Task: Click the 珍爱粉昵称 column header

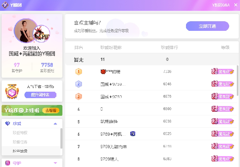Action: [x=111, y=48]
